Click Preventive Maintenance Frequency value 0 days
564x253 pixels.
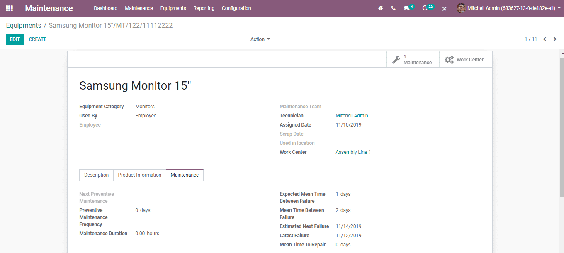(143, 210)
